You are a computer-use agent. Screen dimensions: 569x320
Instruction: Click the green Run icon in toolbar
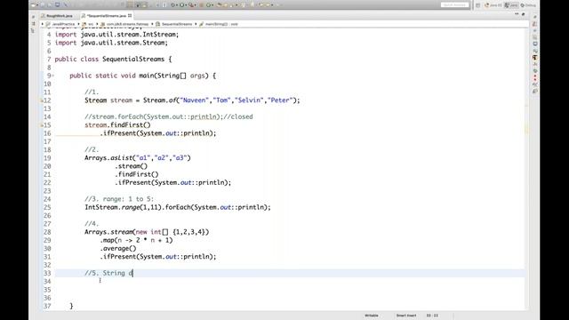click(x=182, y=5)
